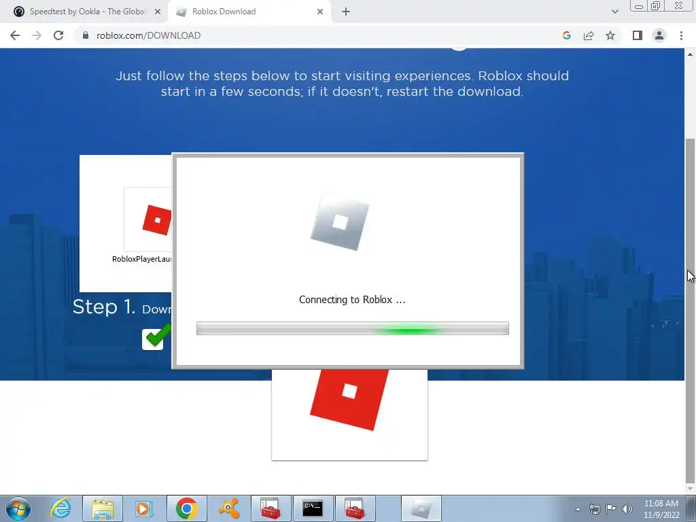Viewport: 696px width, 522px height.
Task: Click the page scrollbar up arrow
Action: [x=691, y=54]
